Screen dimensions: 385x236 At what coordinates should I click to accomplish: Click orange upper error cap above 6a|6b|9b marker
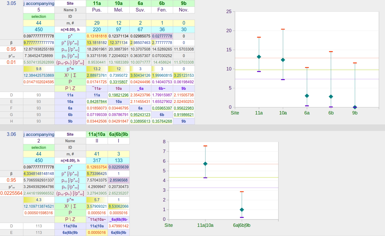(242, 192)
